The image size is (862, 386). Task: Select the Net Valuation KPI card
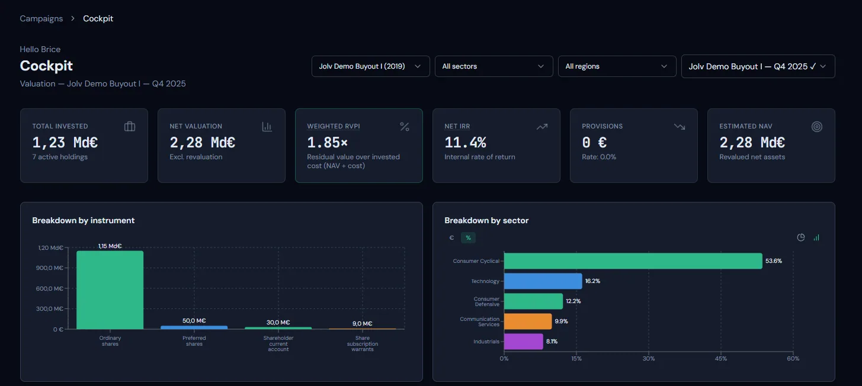pyautogui.click(x=222, y=146)
